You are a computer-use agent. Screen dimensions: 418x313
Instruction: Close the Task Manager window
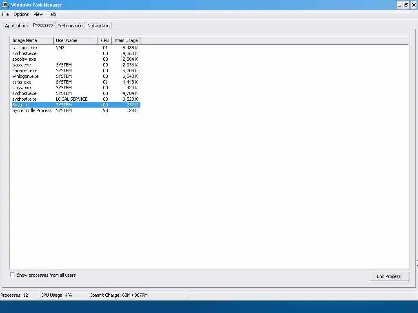coord(414,5)
